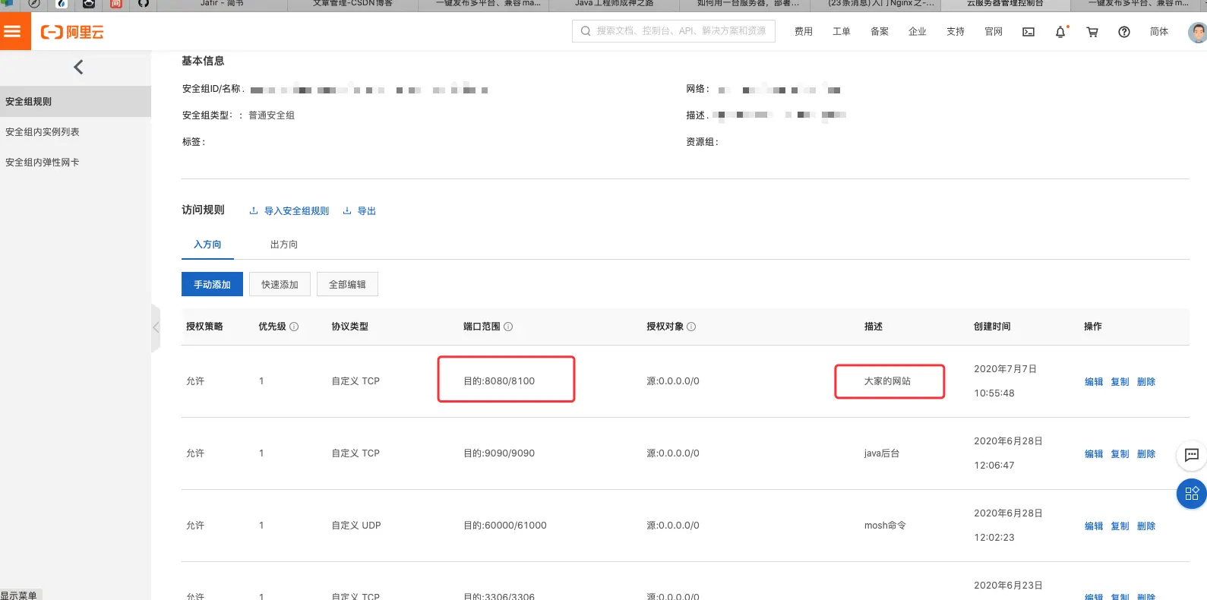Click the 创建时间 column header

[x=992, y=327]
